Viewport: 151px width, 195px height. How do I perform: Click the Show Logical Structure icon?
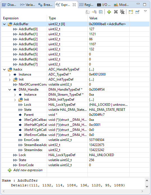pos(94,12)
